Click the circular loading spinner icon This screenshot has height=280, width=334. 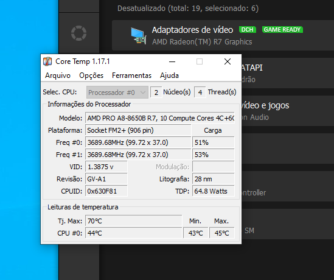78,33
